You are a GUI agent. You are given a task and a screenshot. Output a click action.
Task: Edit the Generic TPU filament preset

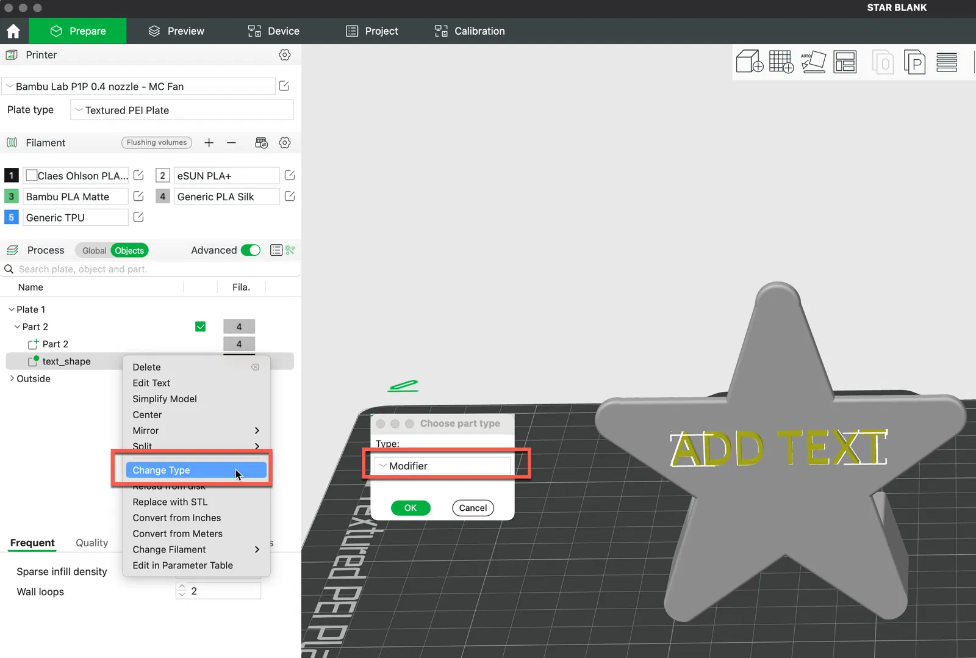[x=138, y=217]
